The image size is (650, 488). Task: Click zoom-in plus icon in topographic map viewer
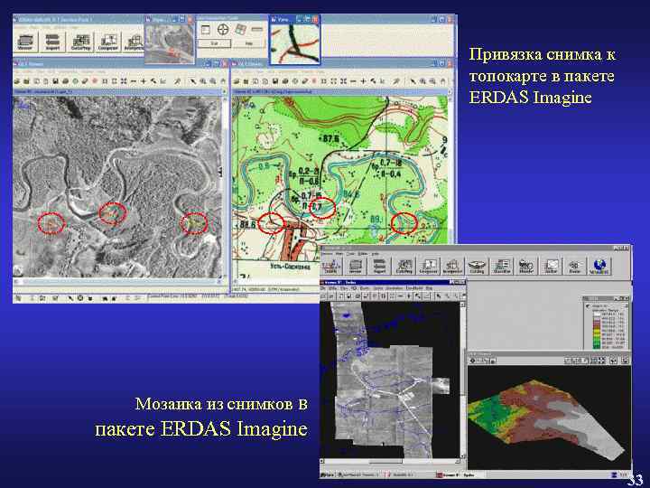tap(363, 81)
